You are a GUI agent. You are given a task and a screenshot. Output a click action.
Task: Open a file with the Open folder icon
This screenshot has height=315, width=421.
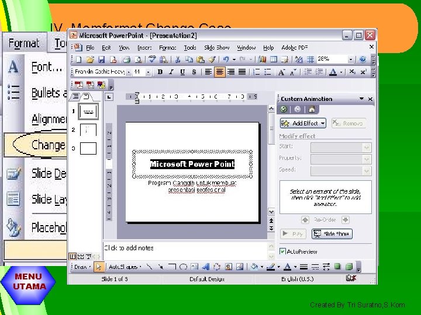coord(90,60)
